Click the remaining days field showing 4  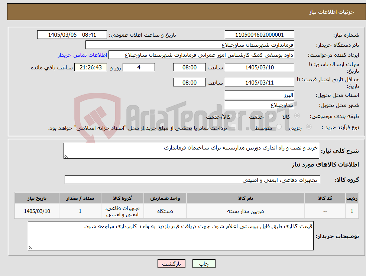tap(139, 68)
